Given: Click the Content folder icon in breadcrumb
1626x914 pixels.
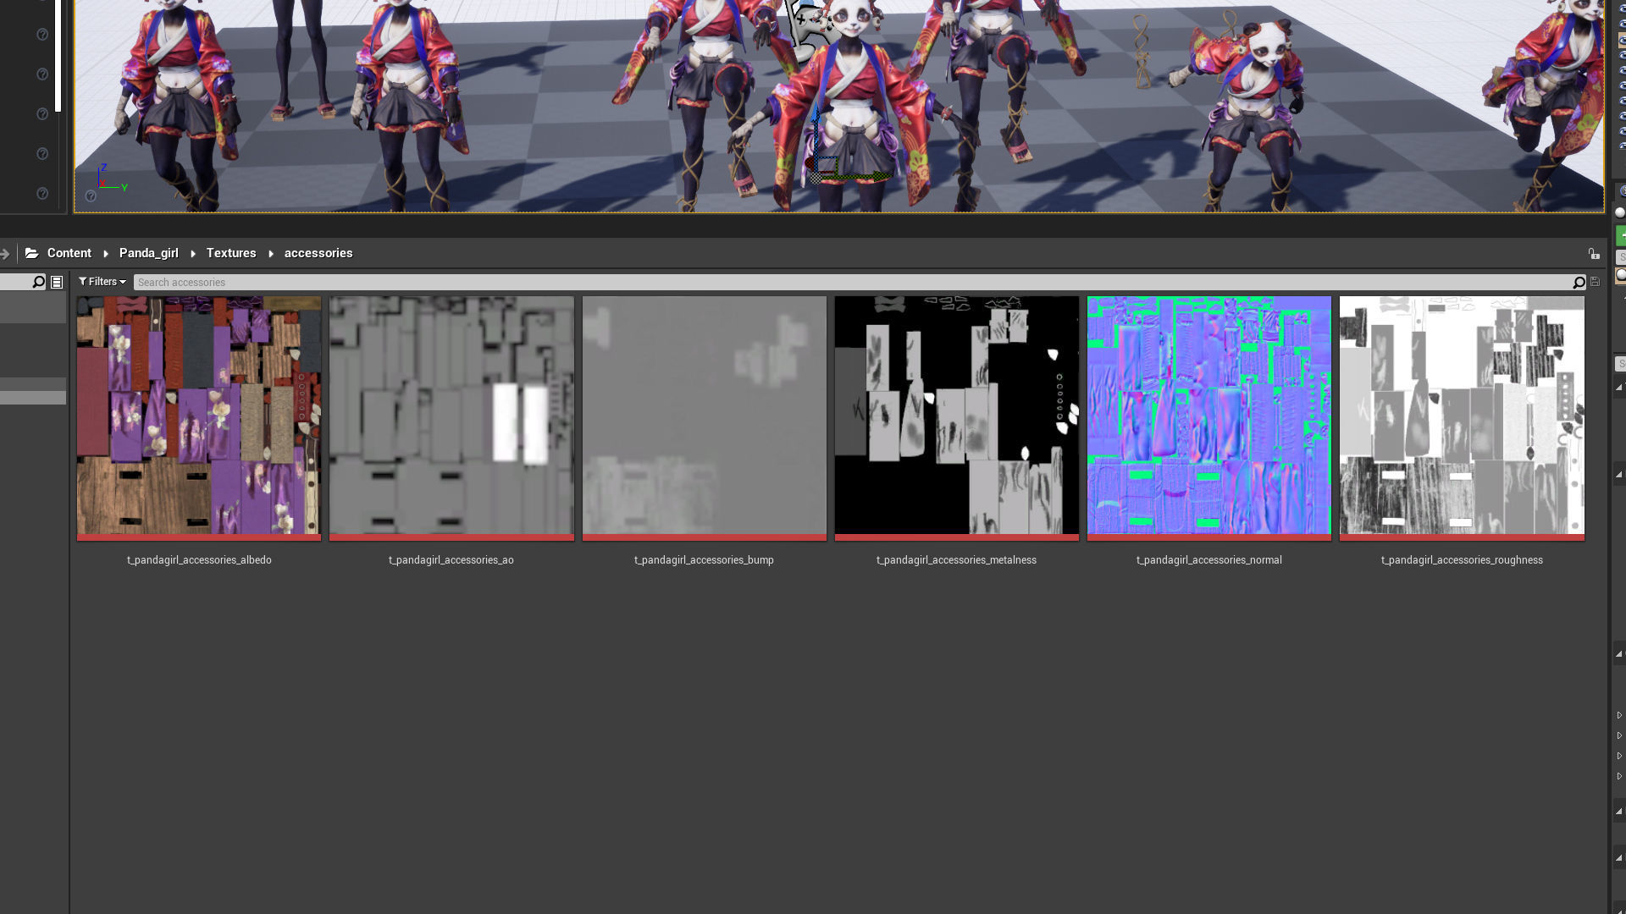Looking at the screenshot, I should [31, 253].
